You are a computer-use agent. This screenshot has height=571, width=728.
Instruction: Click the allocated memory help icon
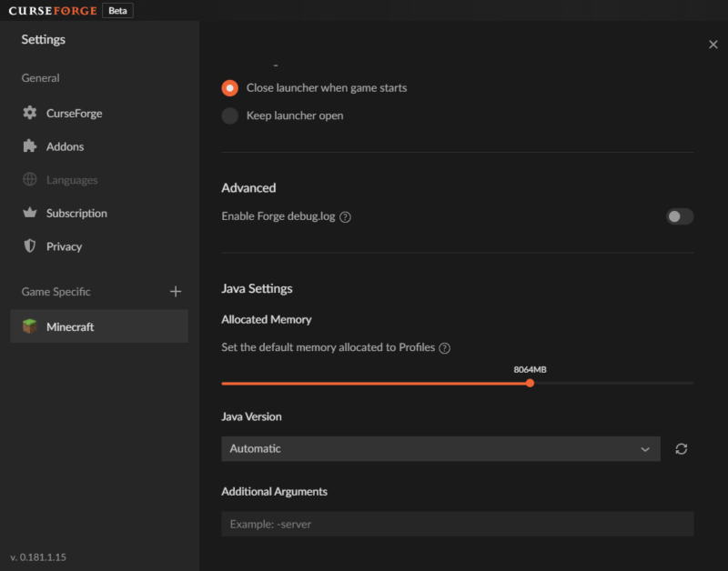[x=444, y=348]
